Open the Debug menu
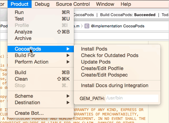 42,4
